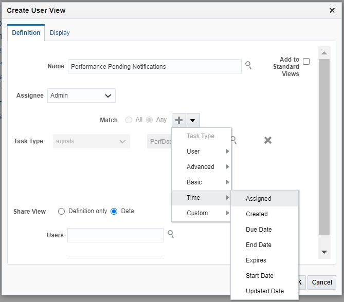Remove the Task Type condition row
344x302 pixels.
(x=268, y=140)
